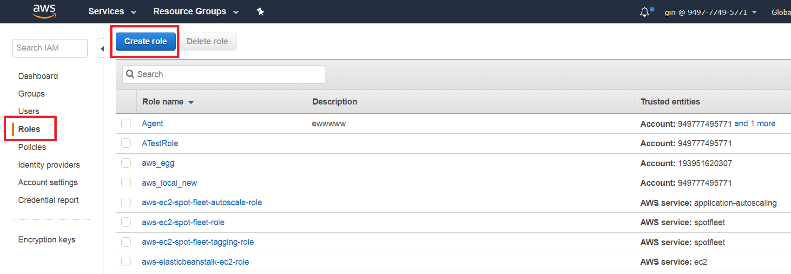The height and width of the screenshot is (274, 791).
Task: Open the Users section in sidebar
Action: (x=29, y=111)
